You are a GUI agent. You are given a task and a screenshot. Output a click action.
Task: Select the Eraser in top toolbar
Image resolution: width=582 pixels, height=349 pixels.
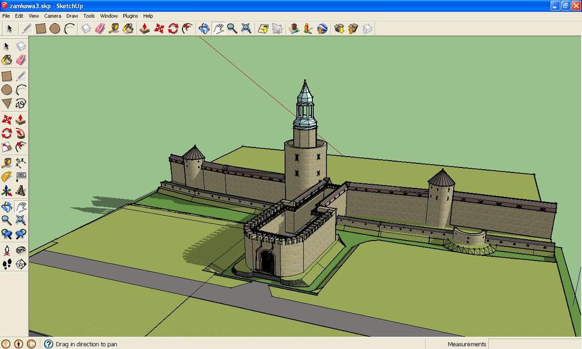click(x=100, y=28)
